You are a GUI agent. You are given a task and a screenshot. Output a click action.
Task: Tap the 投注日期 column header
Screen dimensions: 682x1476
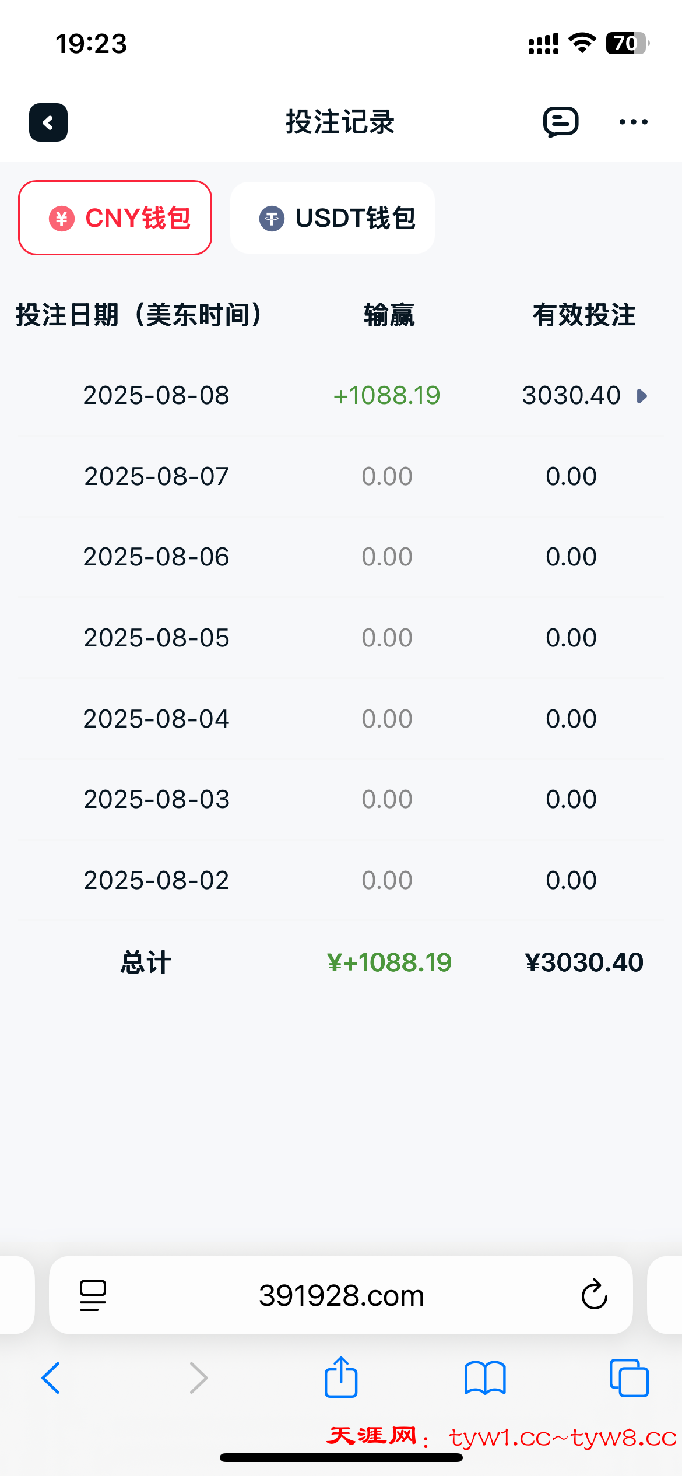pos(139,315)
